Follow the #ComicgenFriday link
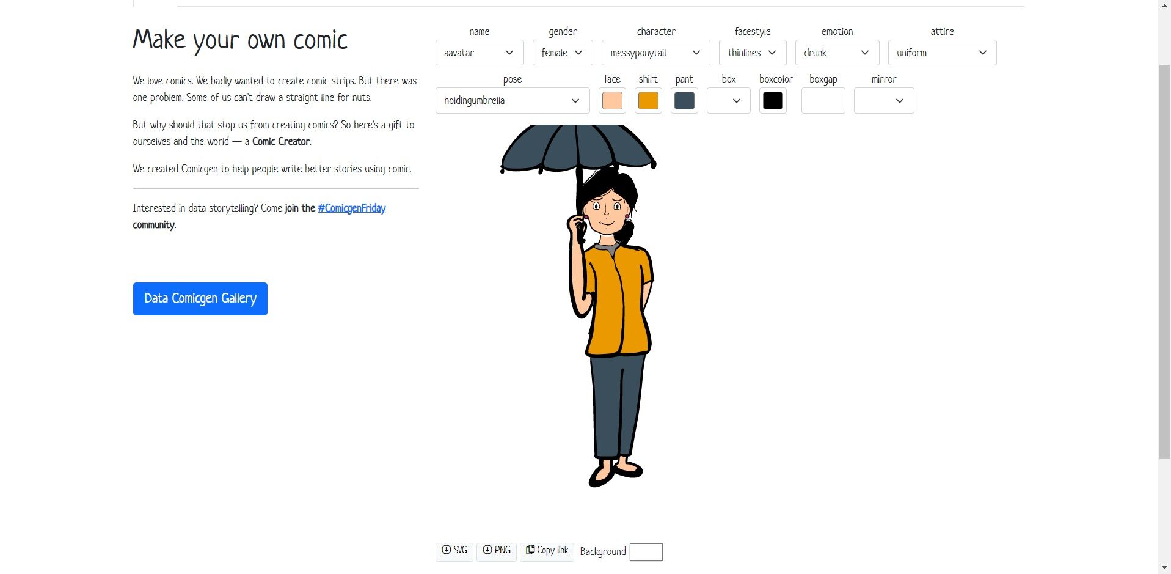Image resolution: width=1171 pixels, height=574 pixels. pos(352,208)
